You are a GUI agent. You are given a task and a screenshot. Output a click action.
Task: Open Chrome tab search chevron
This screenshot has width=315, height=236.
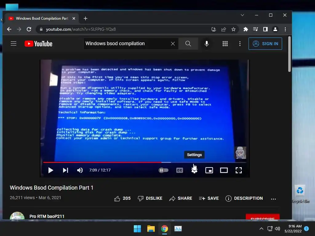click(242, 15)
